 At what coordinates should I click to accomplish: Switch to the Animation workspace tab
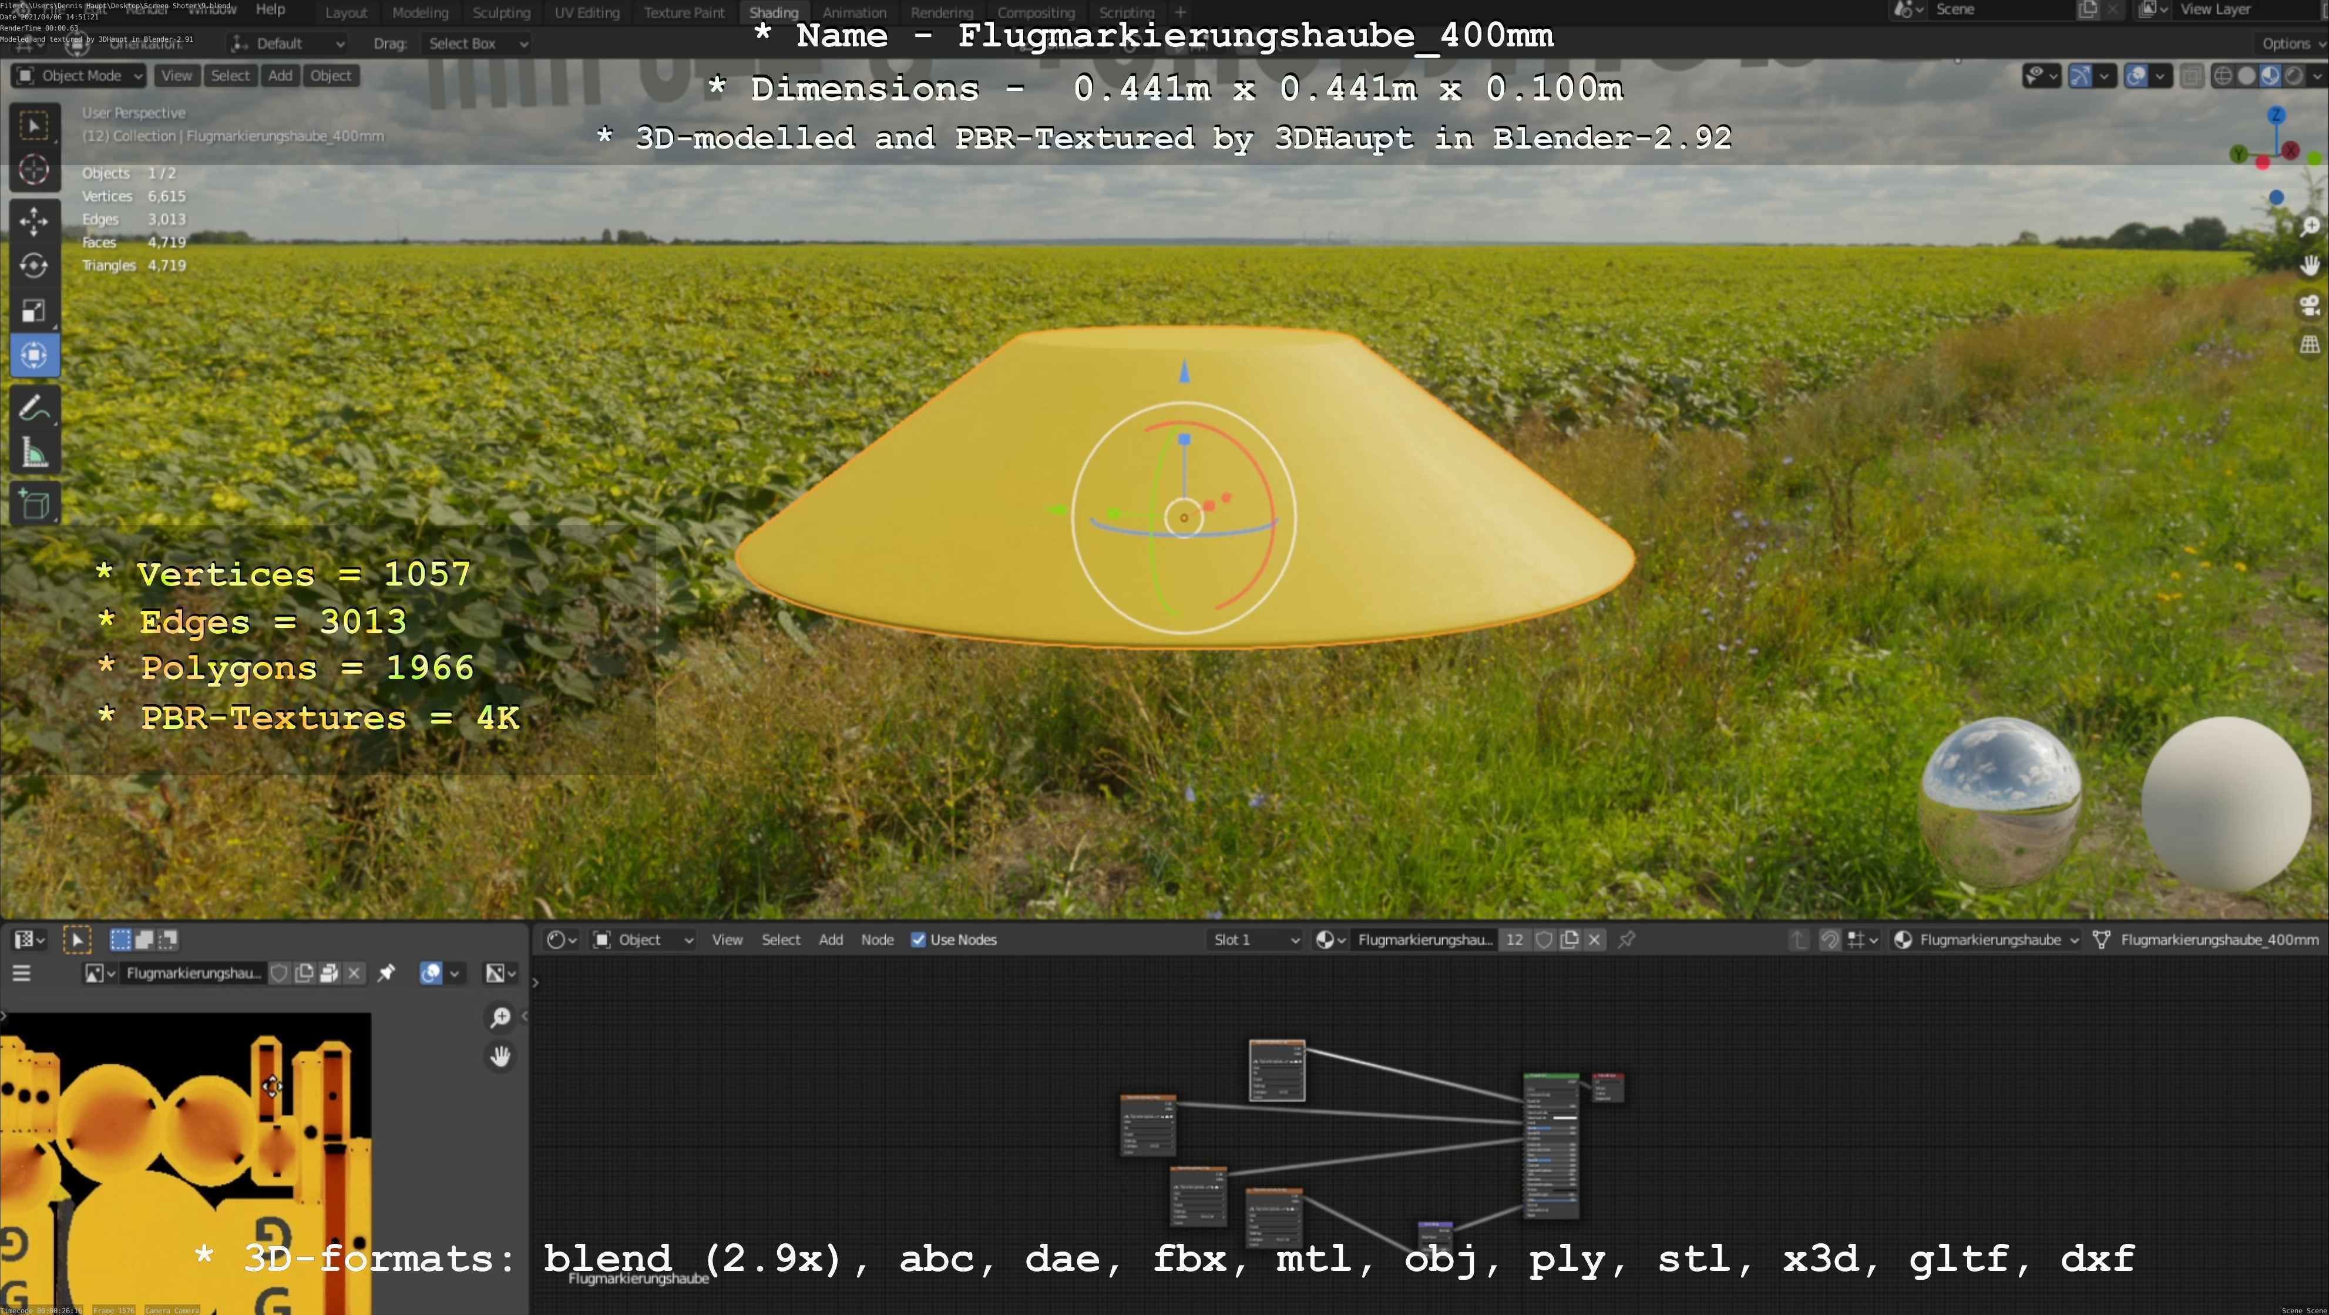click(x=853, y=12)
